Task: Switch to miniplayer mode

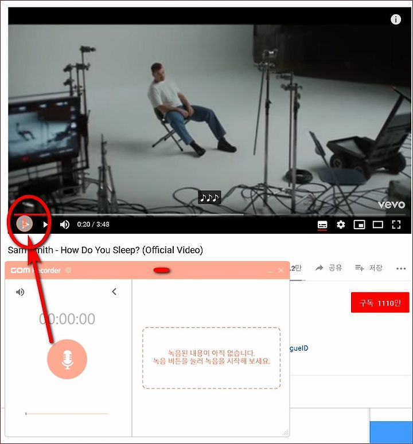Action: tap(359, 225)
